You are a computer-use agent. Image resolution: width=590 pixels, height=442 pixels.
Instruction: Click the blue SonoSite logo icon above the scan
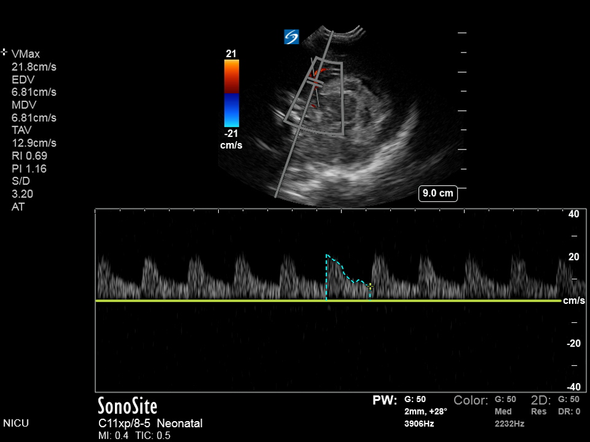[291, 37]
